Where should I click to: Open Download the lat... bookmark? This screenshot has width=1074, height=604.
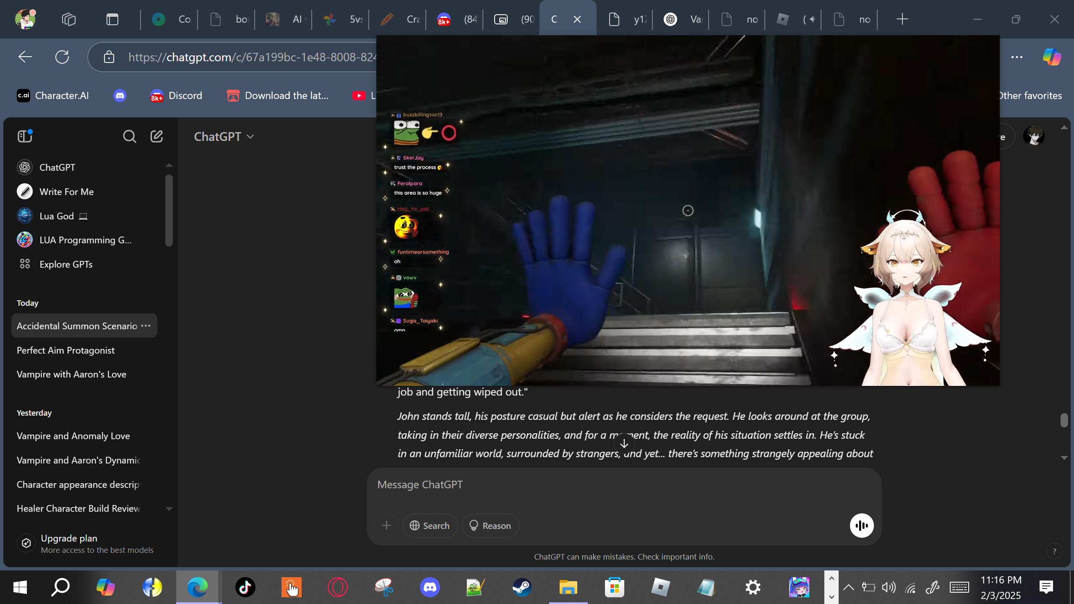pos(278,96)
